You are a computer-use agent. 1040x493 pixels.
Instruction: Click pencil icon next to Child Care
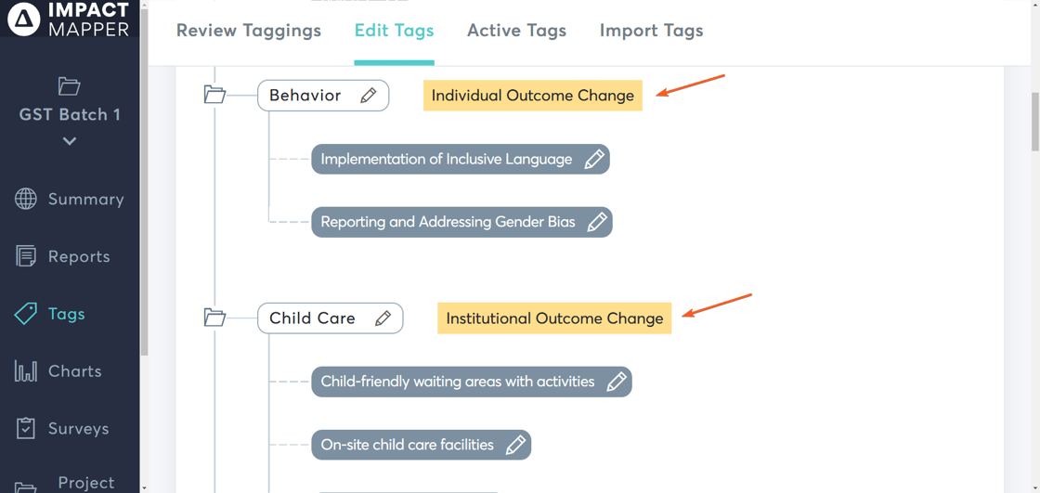383,318
